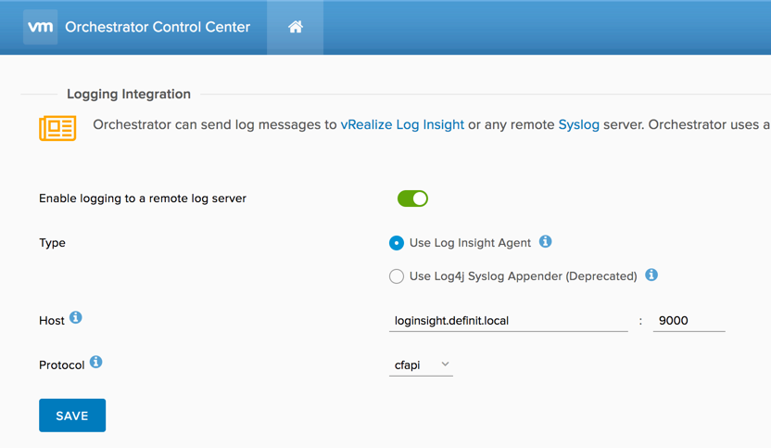Image resolution: width=771 pixels, height=448 pixels.
Task: Click the orange Logging Integration newspaper icon
Action: (x=57, y=128)
